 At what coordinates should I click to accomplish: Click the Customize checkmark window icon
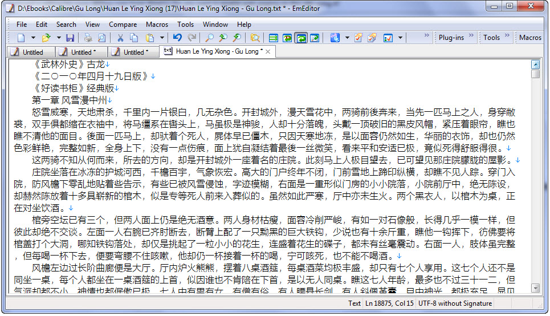[388, 38]
